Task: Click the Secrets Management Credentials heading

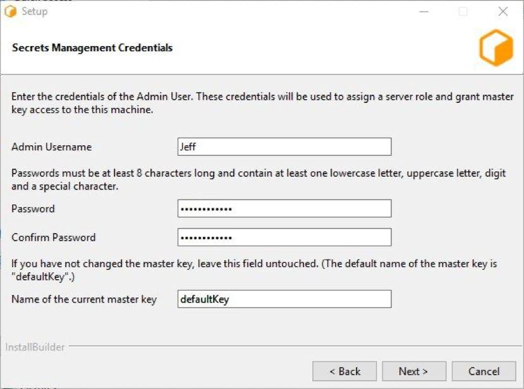Action: point(92,48)
